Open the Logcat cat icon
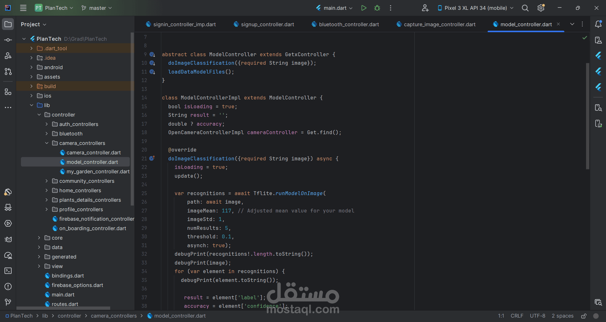This screenshot has width=606, height=322. coord(8,239)
